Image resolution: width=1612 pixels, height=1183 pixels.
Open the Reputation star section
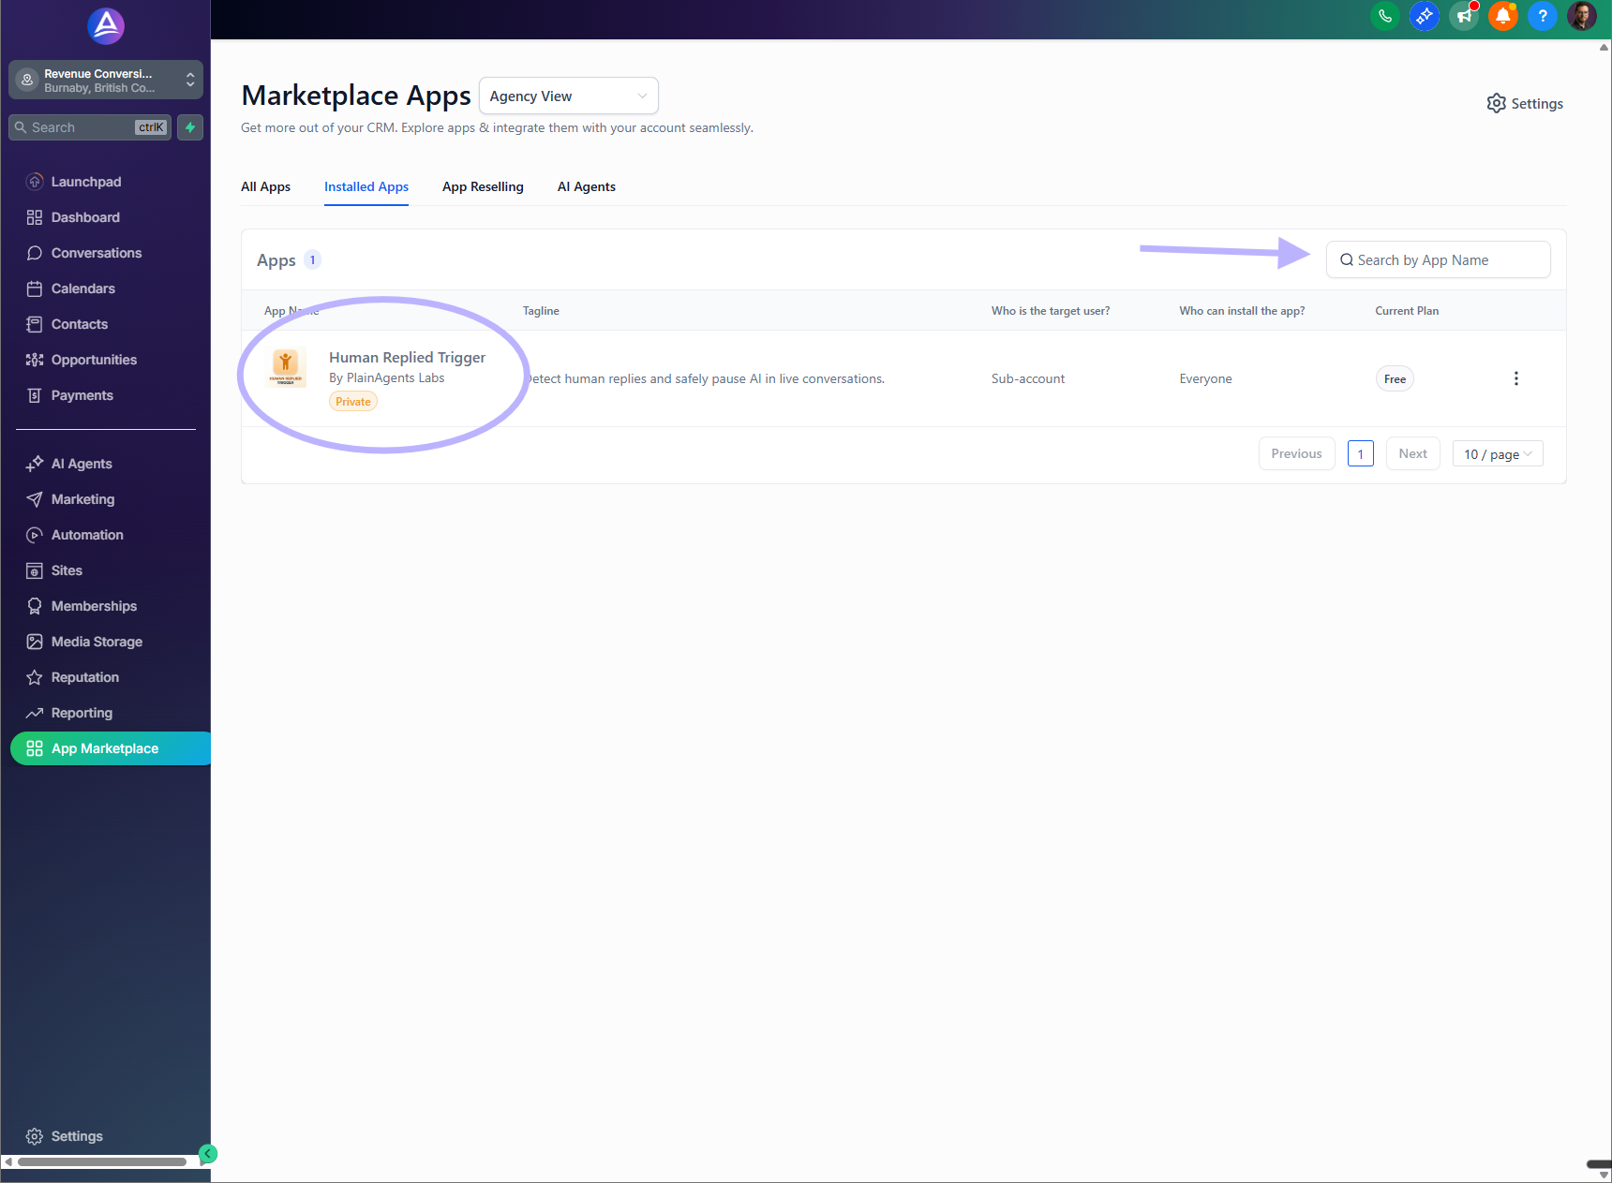pyautogui.click(x=35, y=677)
